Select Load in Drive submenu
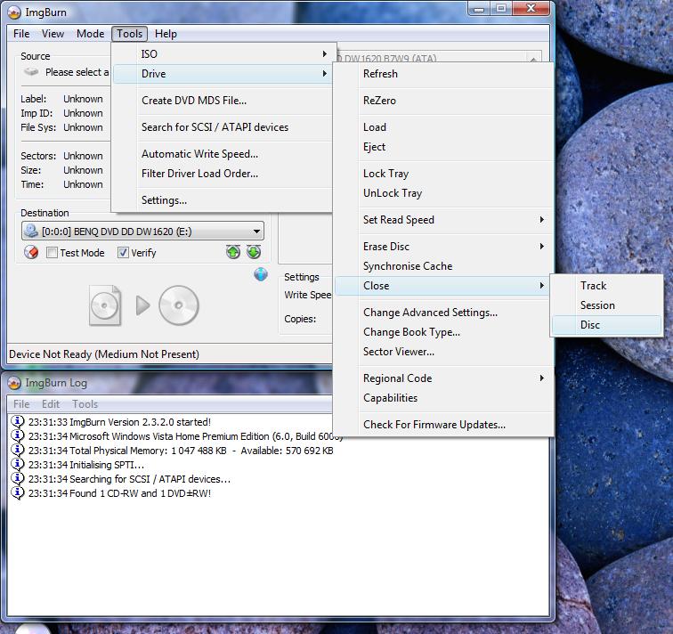The height and width of the screenshot is (634, 673). point(444,127)
